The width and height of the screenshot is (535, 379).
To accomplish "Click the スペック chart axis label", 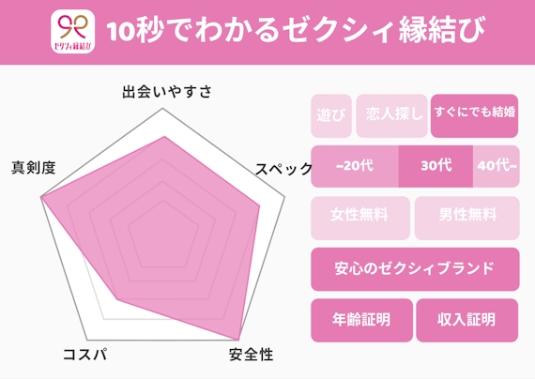I will click(284, 169).
